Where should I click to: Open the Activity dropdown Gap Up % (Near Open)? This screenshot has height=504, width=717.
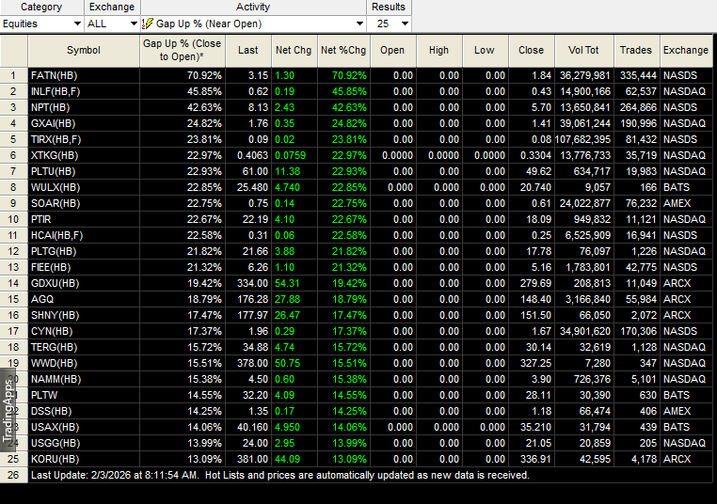pyautogui.click(x=254, y=24)
